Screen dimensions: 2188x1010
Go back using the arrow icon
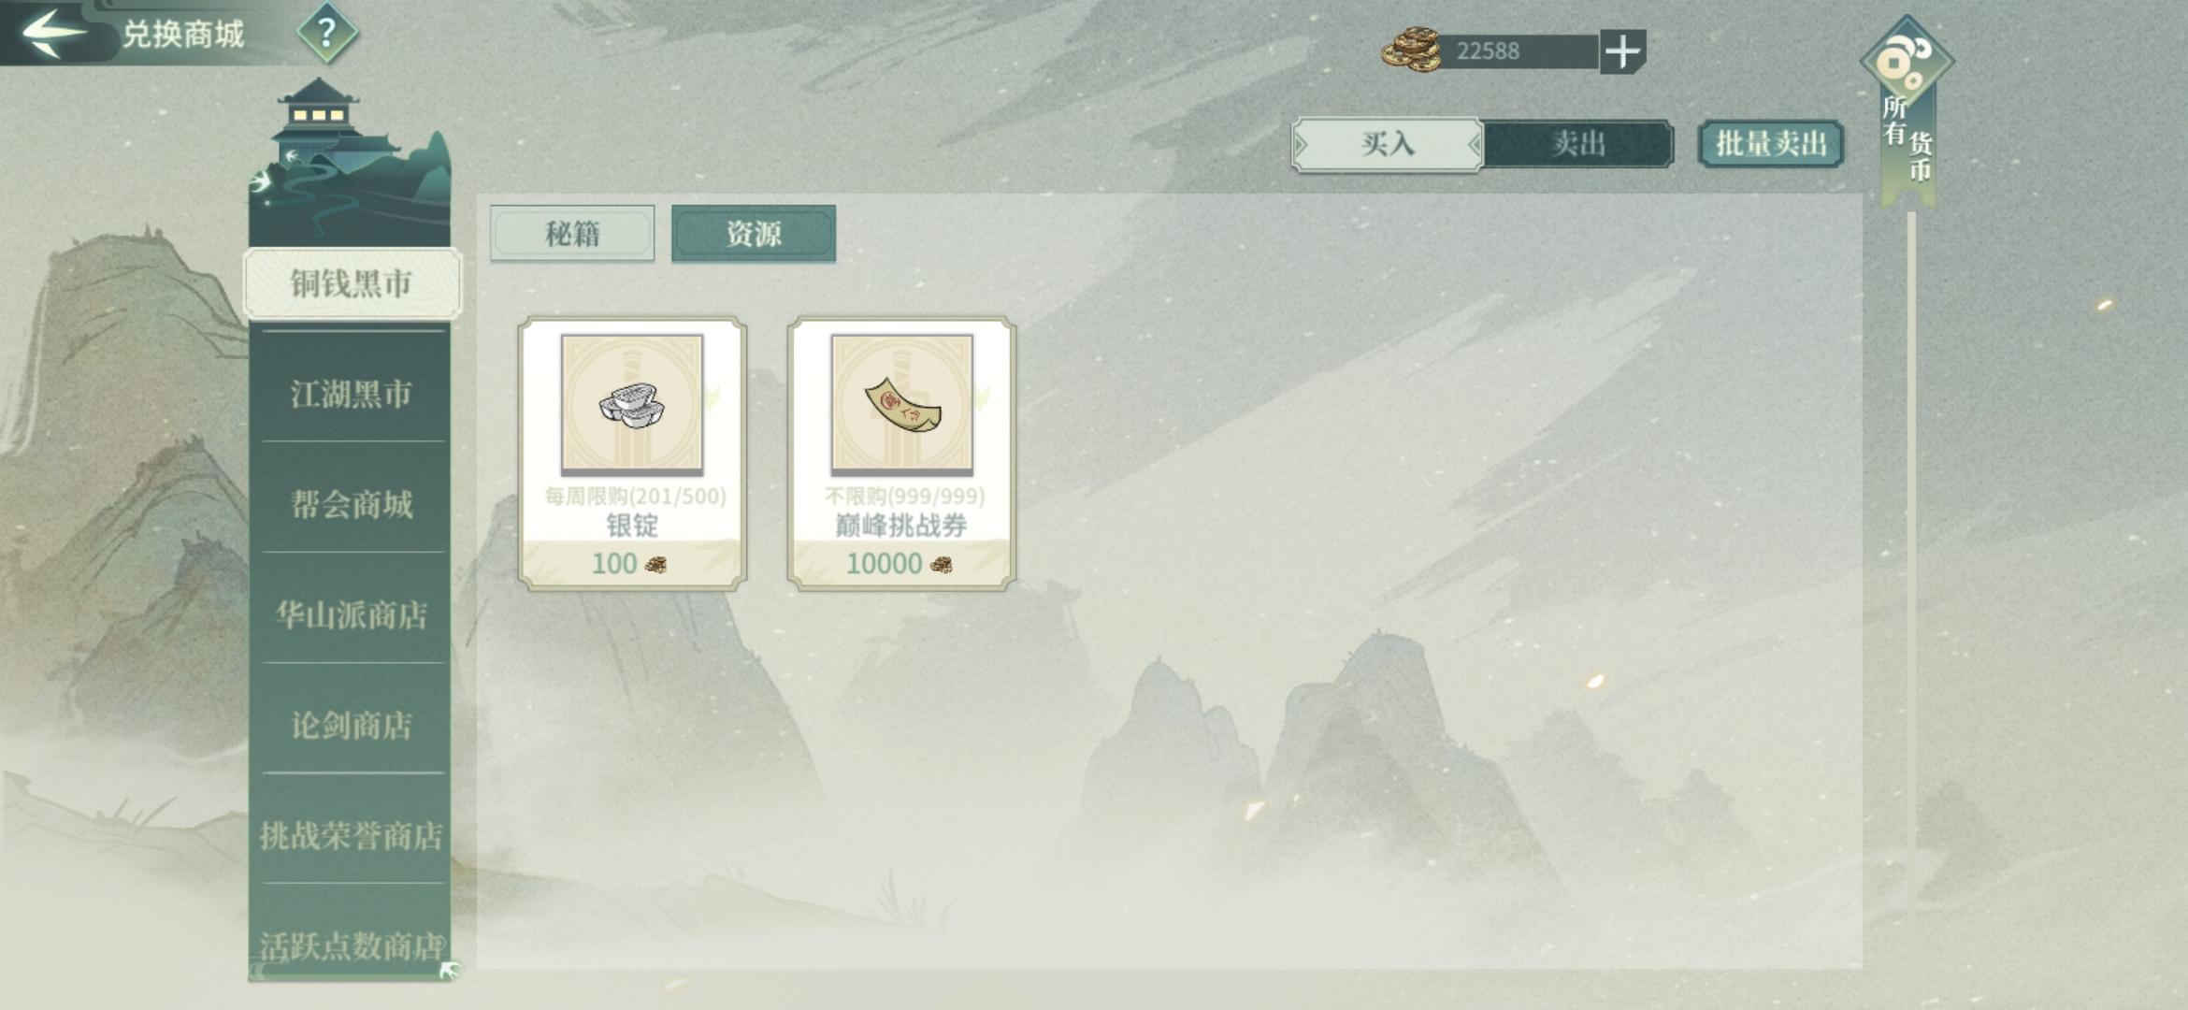[54, 32]
